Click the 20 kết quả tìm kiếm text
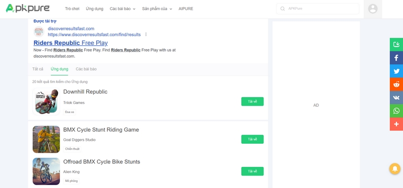The width and height of the screenshot is (403, 188). [60, 82]
